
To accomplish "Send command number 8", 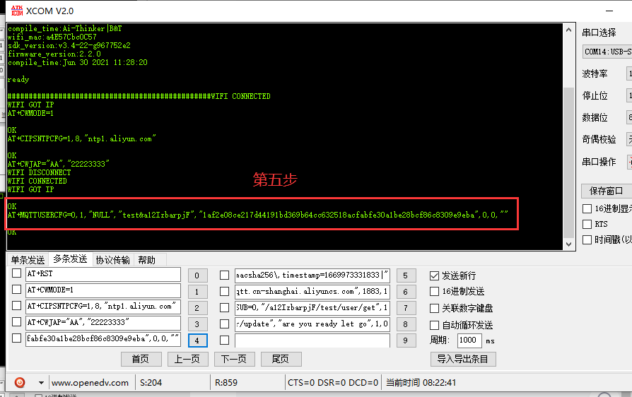I will point(406,324).
